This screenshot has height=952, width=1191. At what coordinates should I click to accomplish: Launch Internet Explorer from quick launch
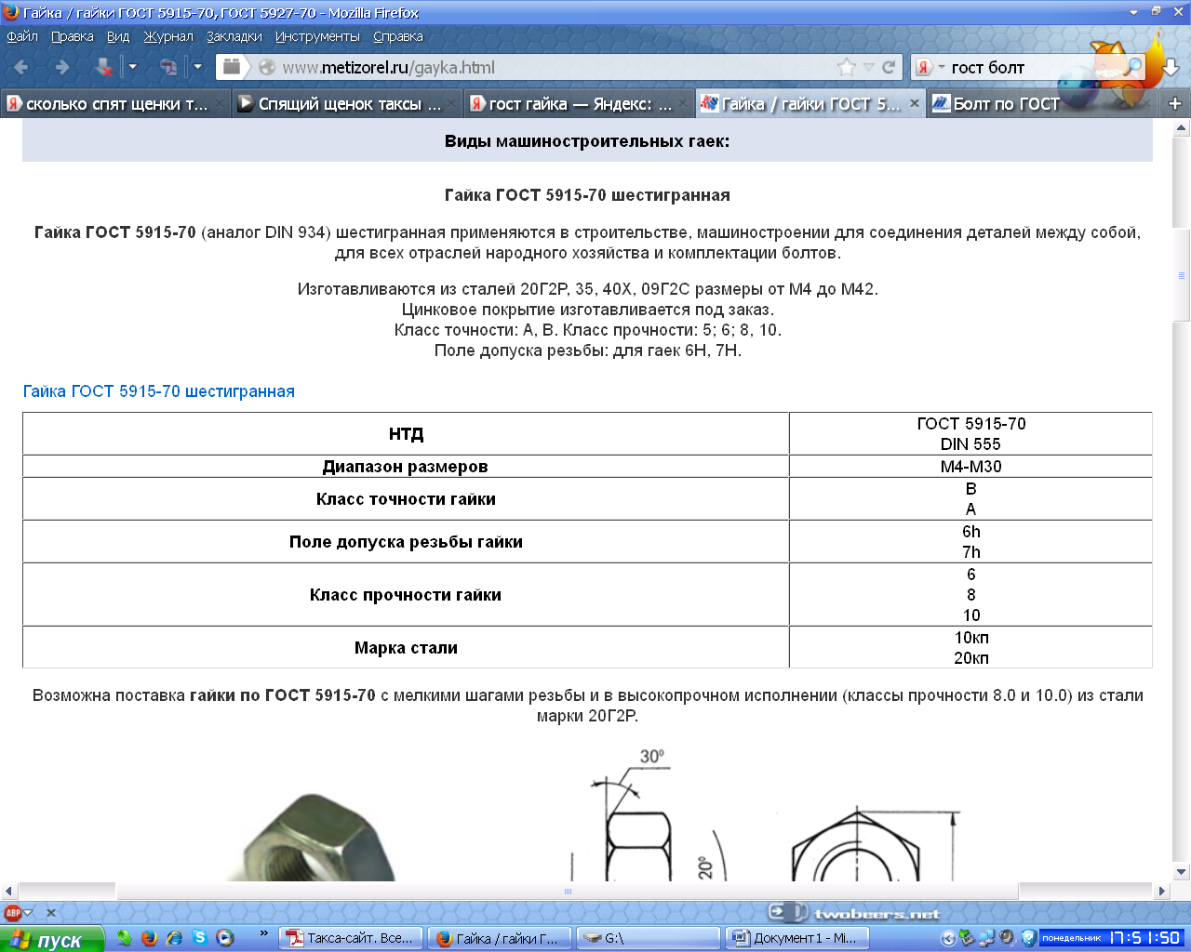click(174, 938)
